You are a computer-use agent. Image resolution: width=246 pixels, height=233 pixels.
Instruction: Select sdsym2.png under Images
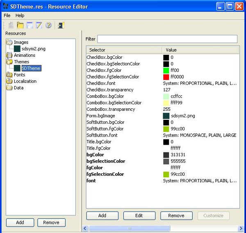(x=34, y=49)
